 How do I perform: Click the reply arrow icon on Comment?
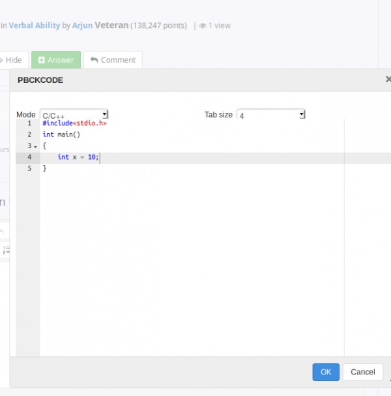click(94, 60)
